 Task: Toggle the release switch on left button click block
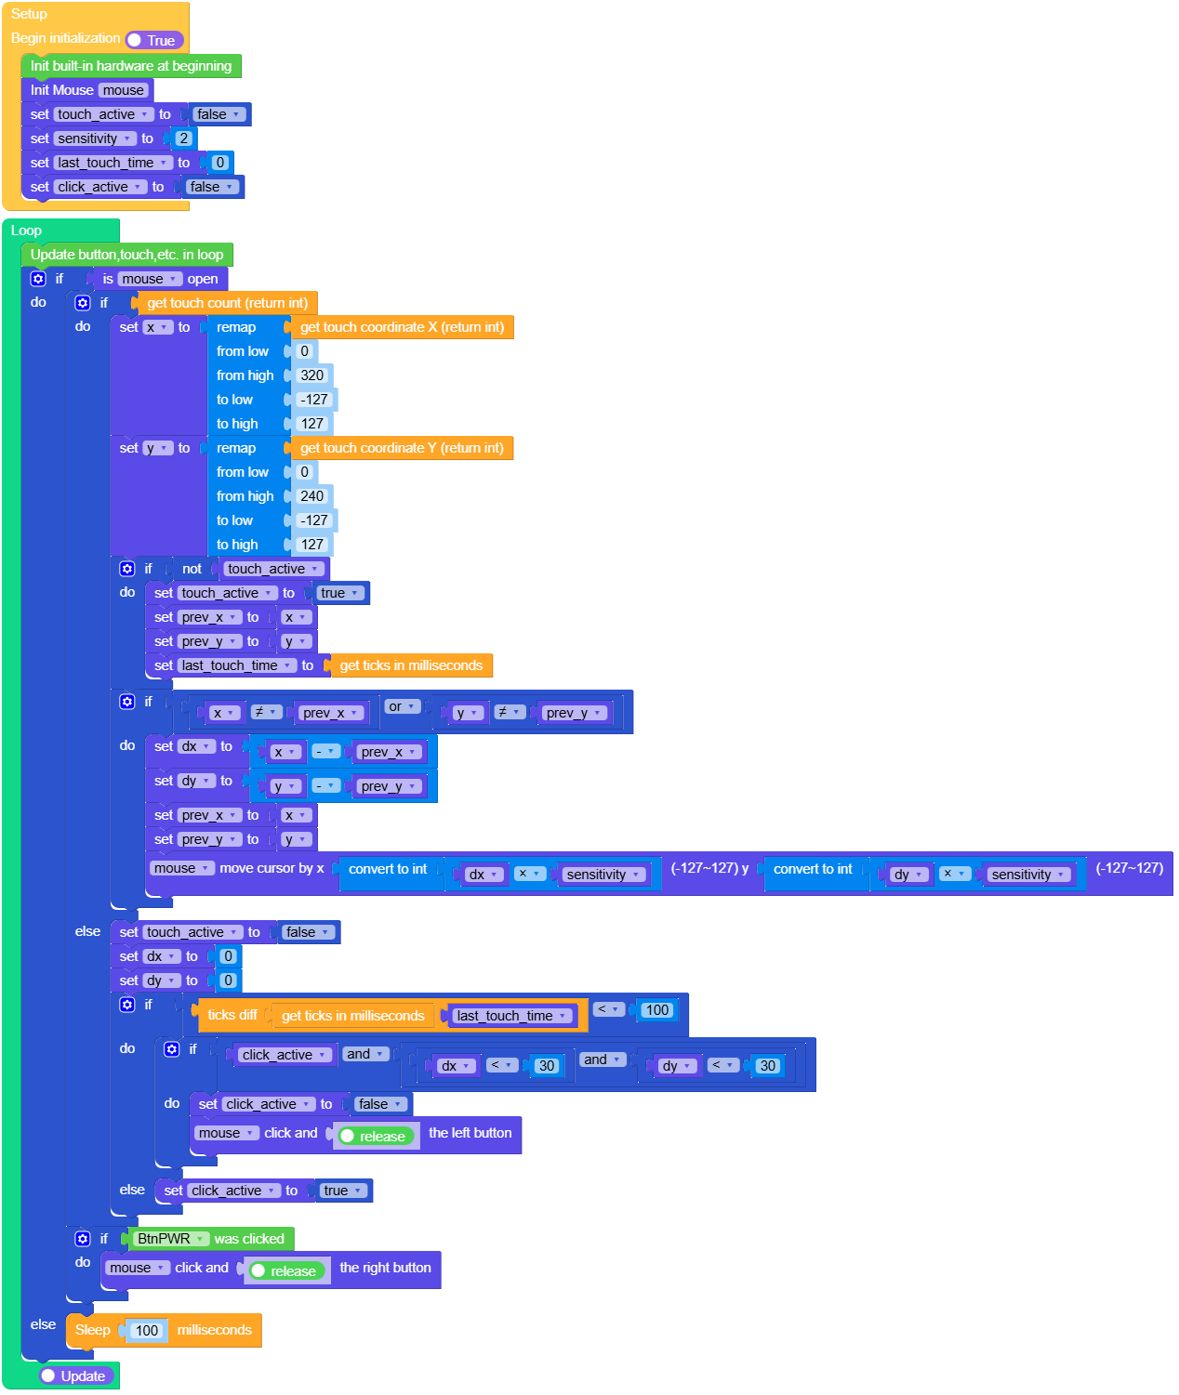click(376, 1136)
